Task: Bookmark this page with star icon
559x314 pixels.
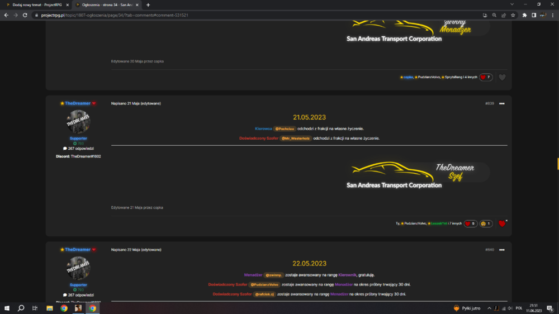Action: 513,15
